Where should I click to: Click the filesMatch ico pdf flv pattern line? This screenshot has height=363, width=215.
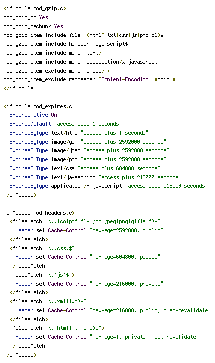click(x=87, y=221)
